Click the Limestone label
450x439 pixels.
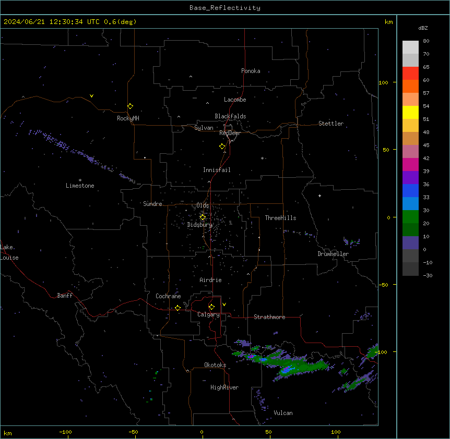[80, 186]
